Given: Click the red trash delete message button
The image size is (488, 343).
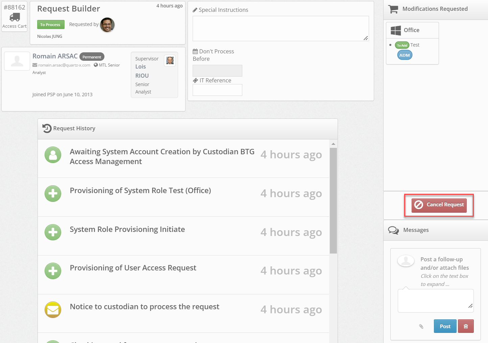Looking at the screenshot, I should [x=466, y=326].
